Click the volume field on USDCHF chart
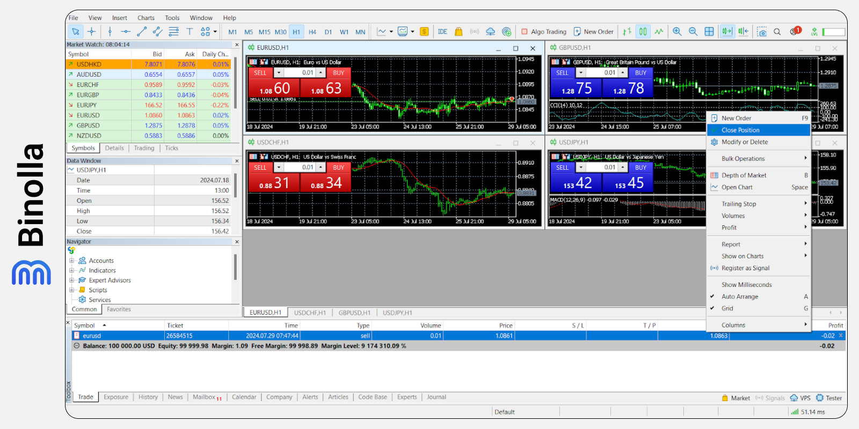 pos(301,168)
